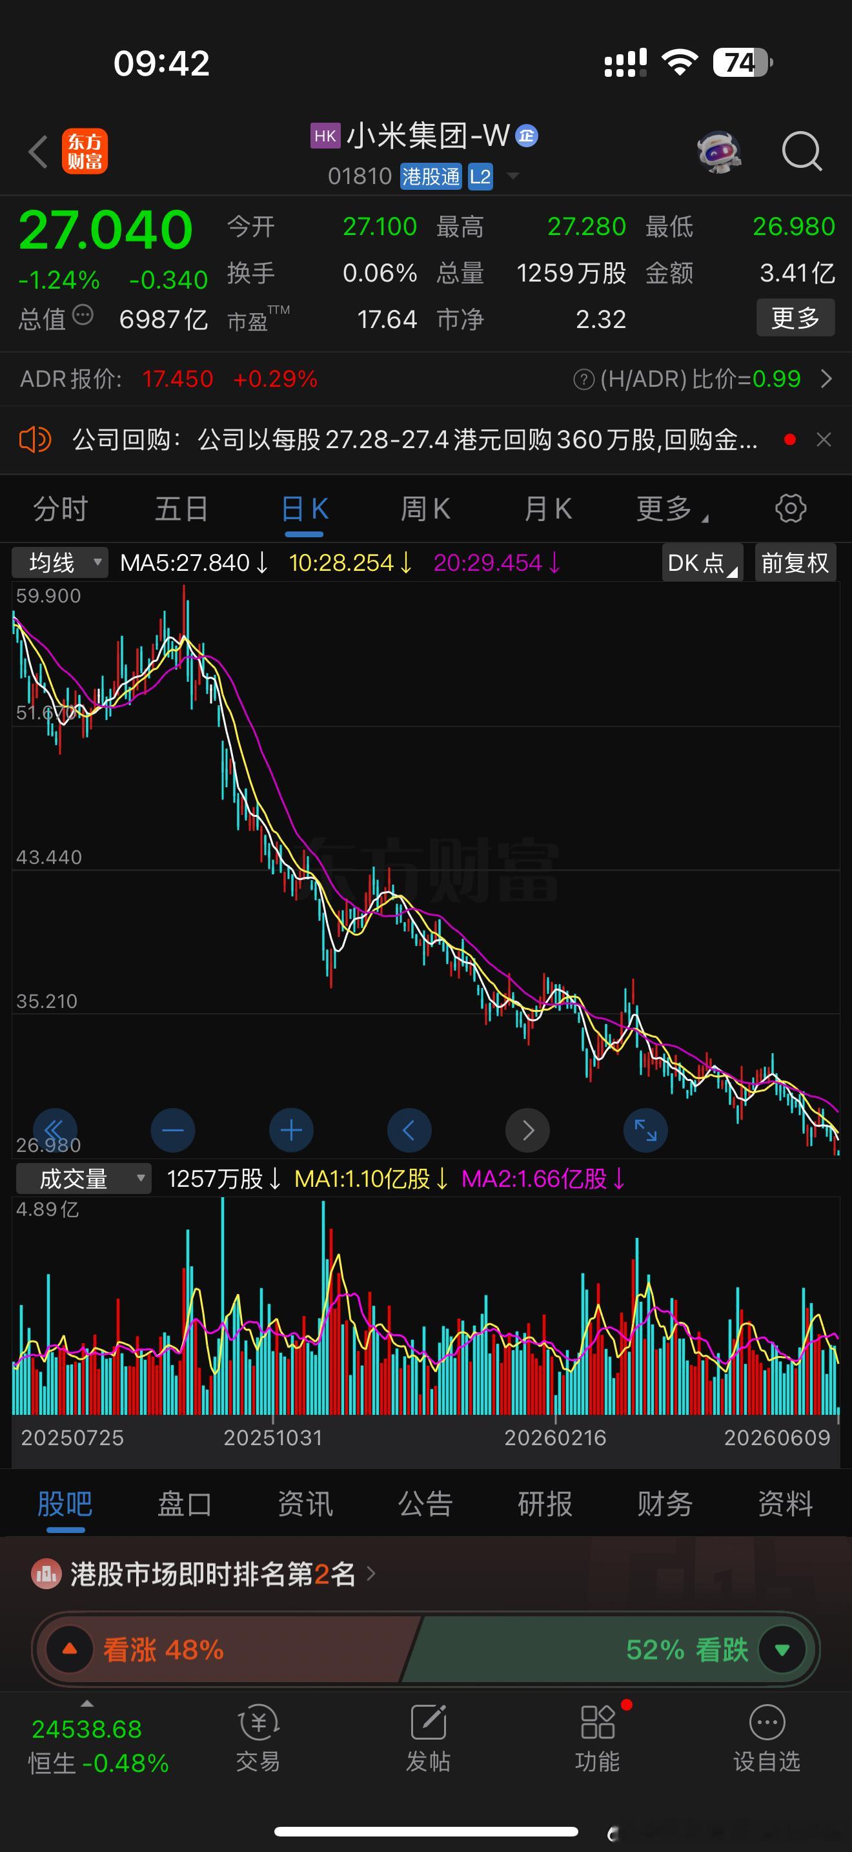Tap the back arrow icon
Screen dimensions: 852x1852
[x=37, y=152]
